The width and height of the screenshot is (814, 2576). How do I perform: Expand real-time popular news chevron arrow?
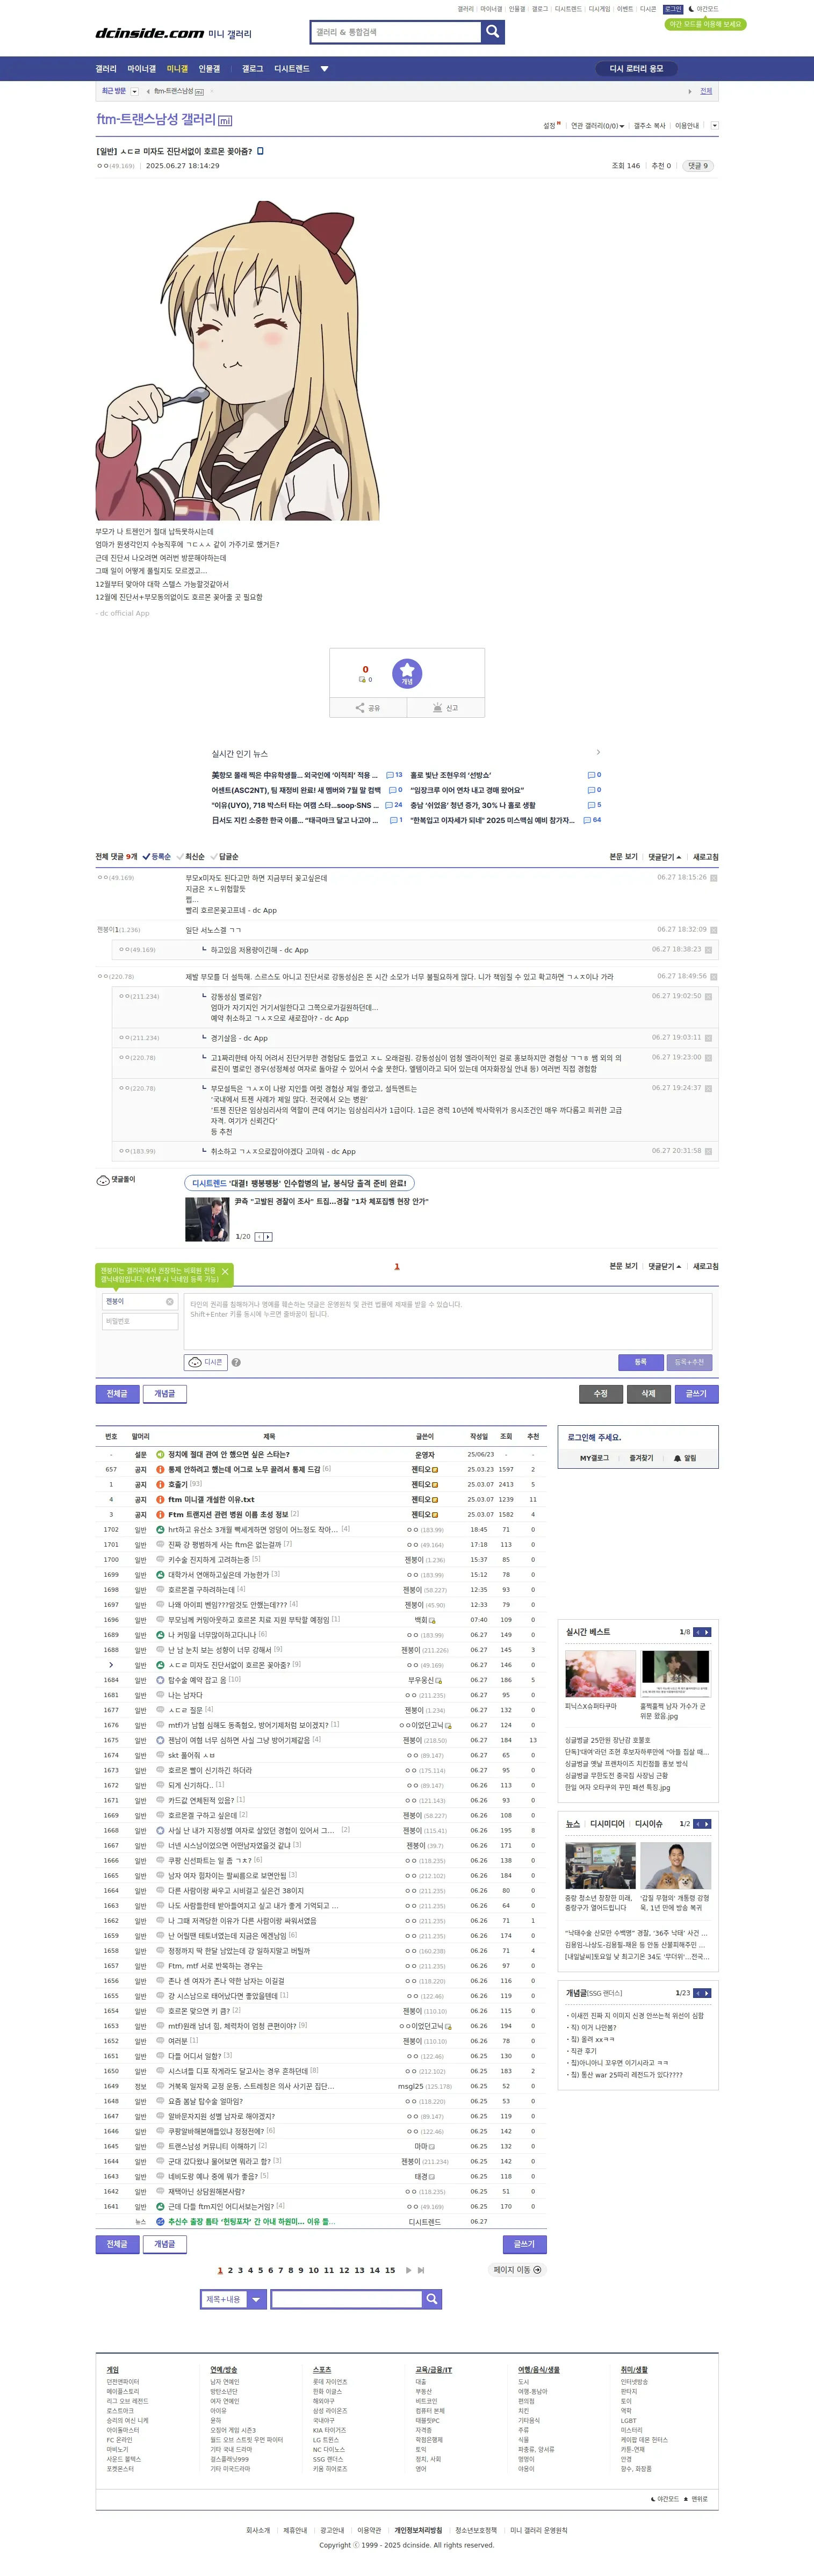598,752
